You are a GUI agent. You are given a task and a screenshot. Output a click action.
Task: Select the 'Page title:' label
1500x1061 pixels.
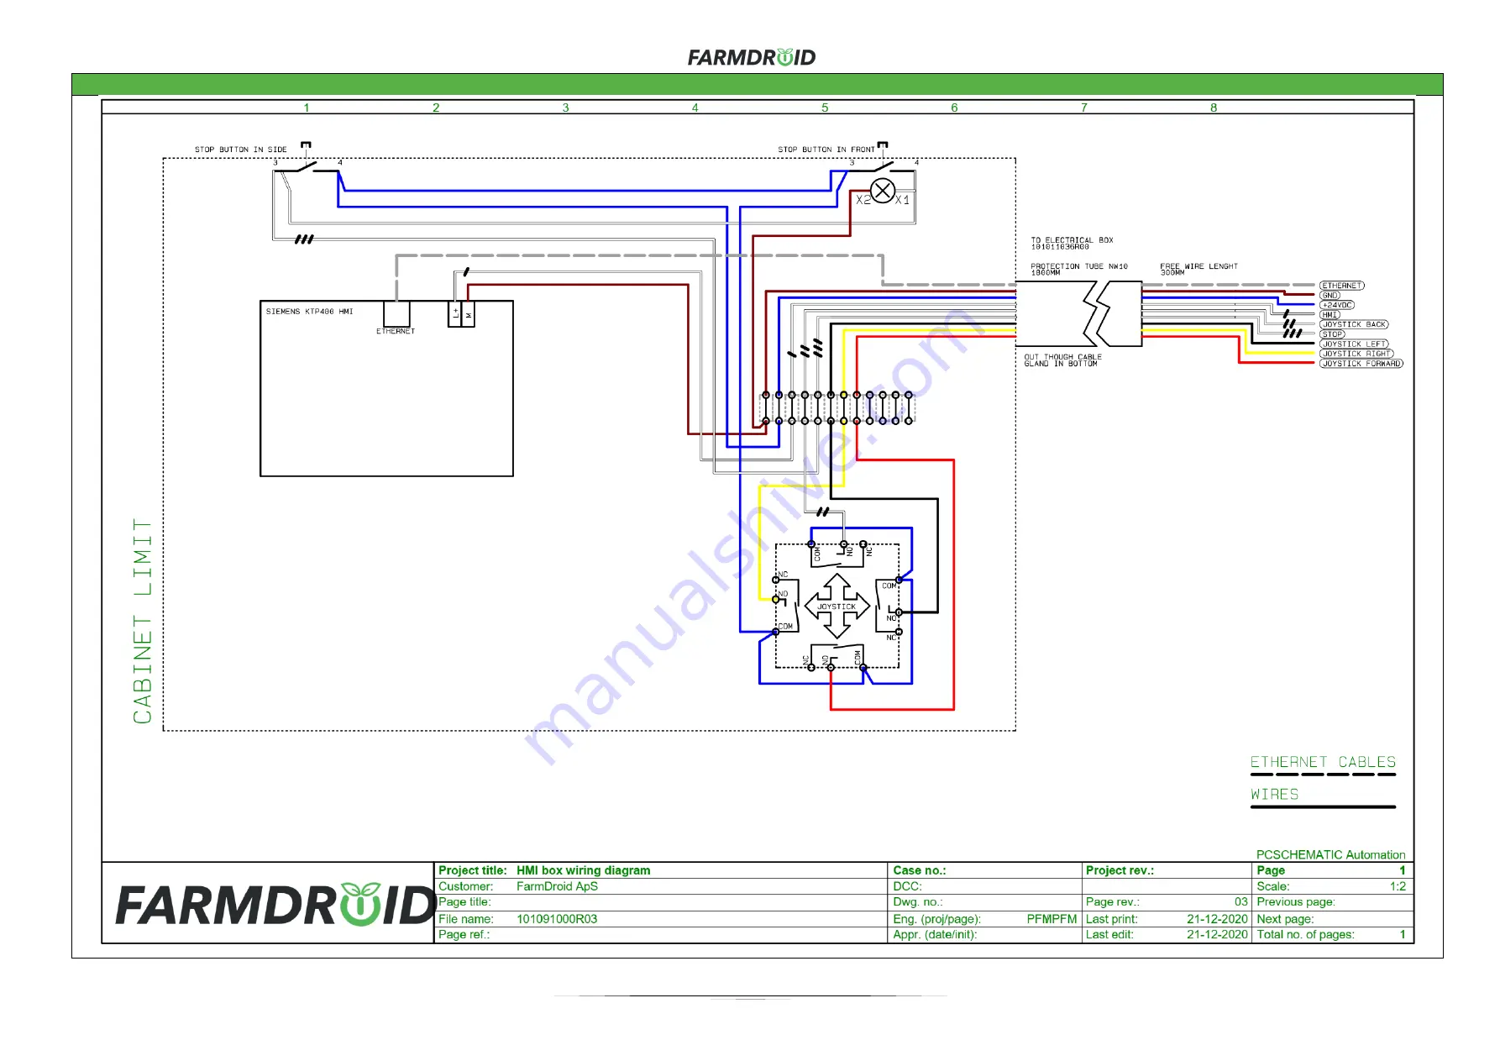pos(464,902)
